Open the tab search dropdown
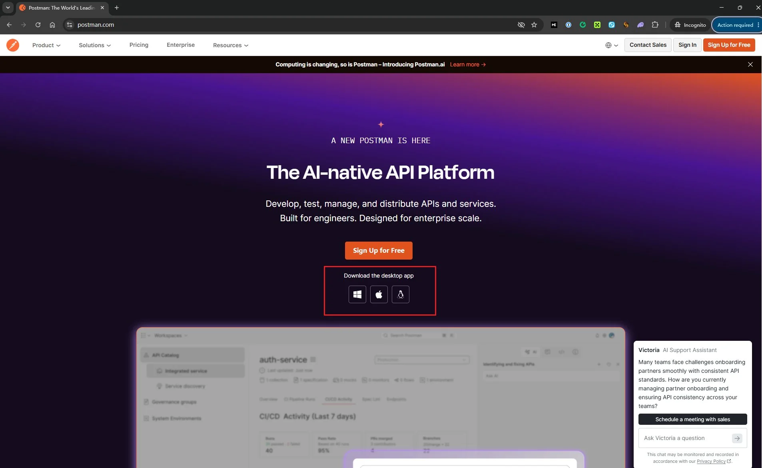Image resolution: width=762 pixels, height=468 pixels. (x=8, y=8)
